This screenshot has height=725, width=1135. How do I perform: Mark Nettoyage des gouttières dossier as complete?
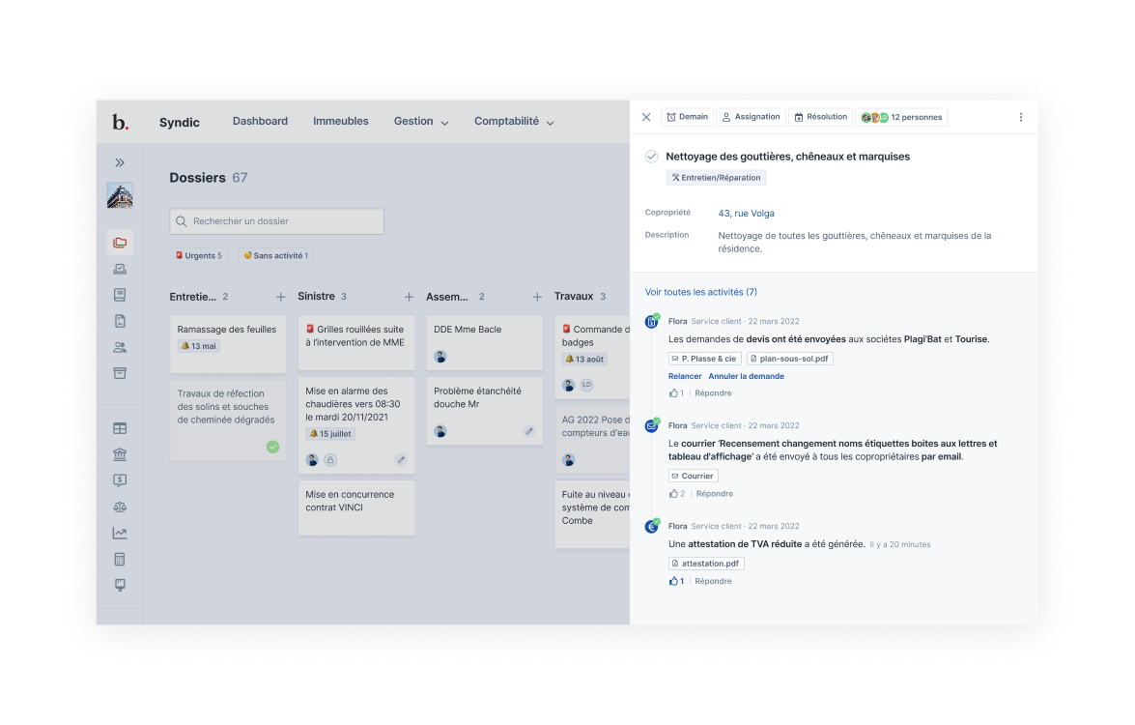pos(651,157)
